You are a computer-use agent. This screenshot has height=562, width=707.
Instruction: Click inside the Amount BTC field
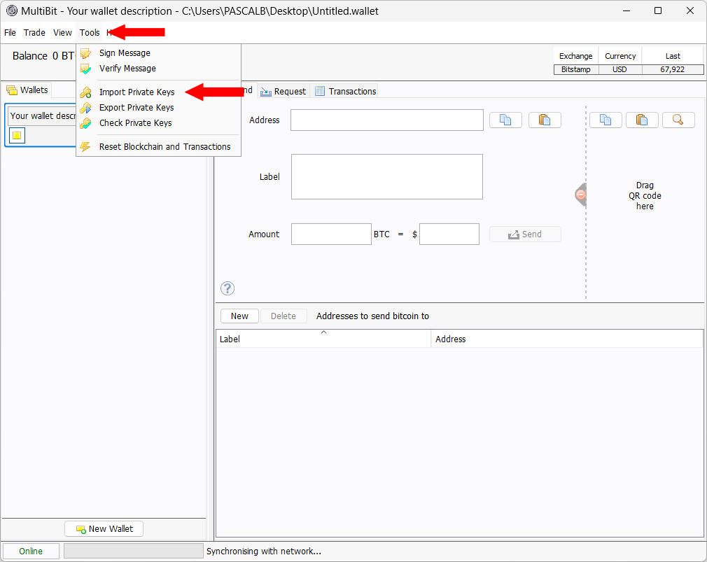pos(330,234)
